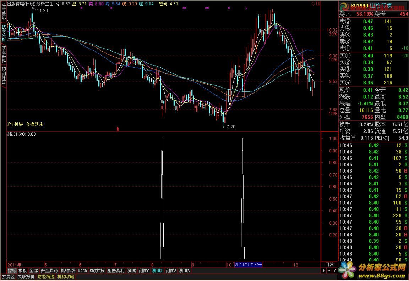Click the 密码: 4.73 indicator value
This screenshot has width=409, height=281.
click(x=169, y=4)
